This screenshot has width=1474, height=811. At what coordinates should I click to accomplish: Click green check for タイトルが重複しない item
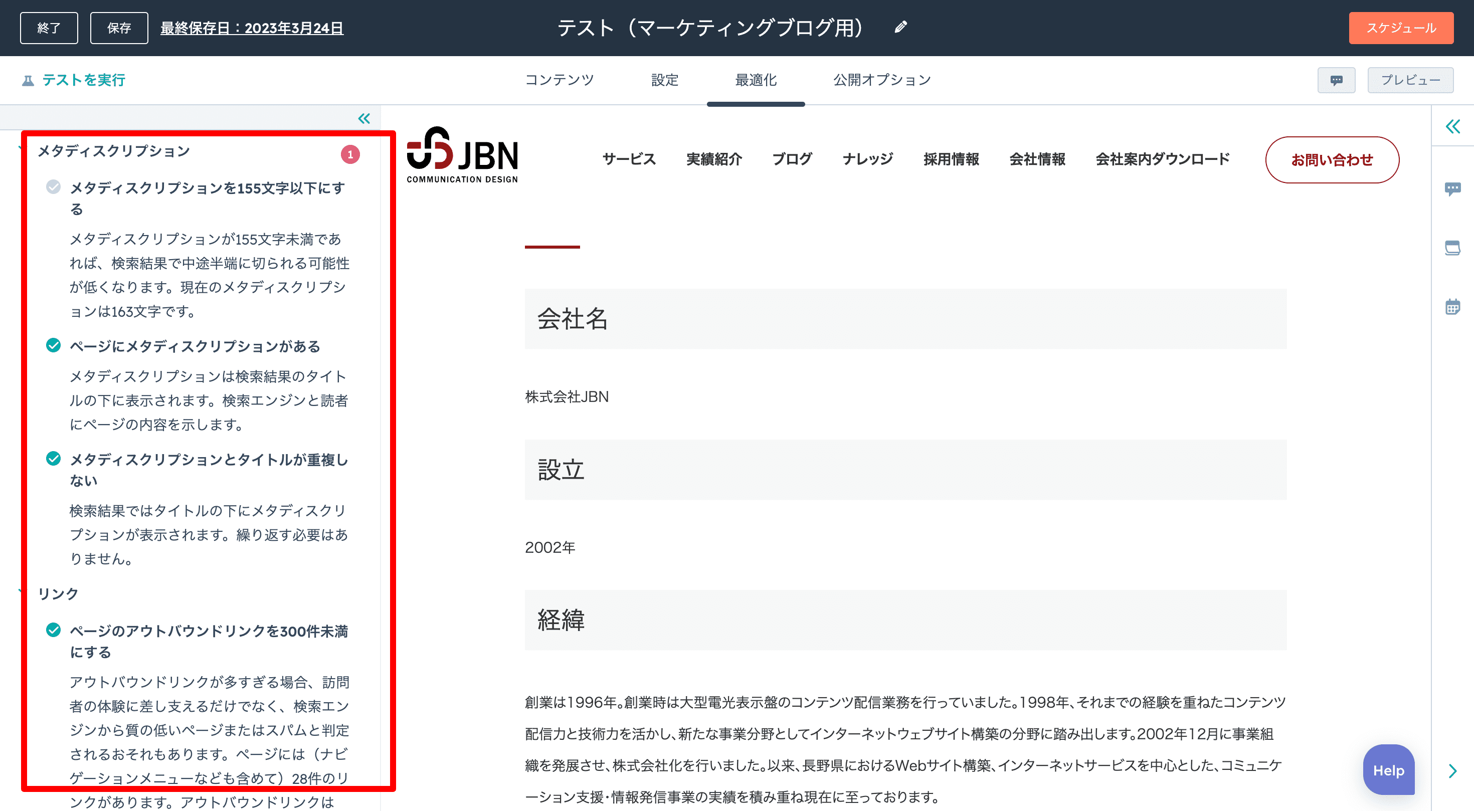click(x=53, y=459)
